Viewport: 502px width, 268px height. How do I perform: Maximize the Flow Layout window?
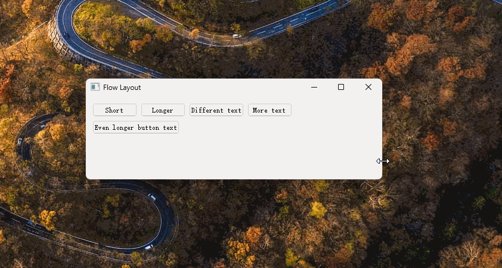[x=341, y=87]
